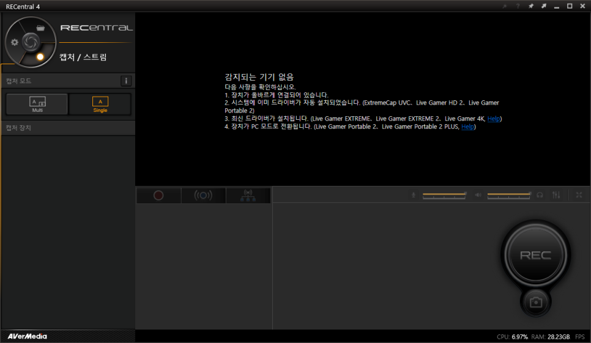Open the stream broadcast tab
The height and width of the screenshot is (343, 591).
coord(203,196)
